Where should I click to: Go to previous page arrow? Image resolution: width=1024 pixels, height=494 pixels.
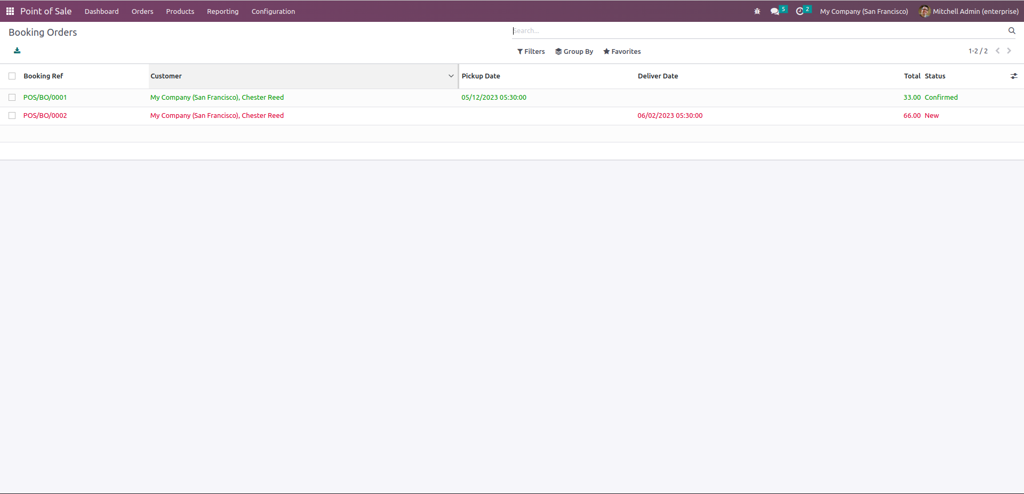click(997, 51)
